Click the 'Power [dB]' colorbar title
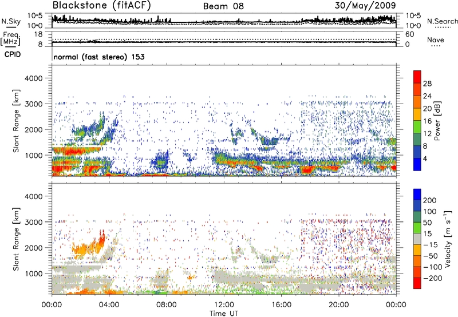This screenshot has height=317, width=458. coord(437,121)
